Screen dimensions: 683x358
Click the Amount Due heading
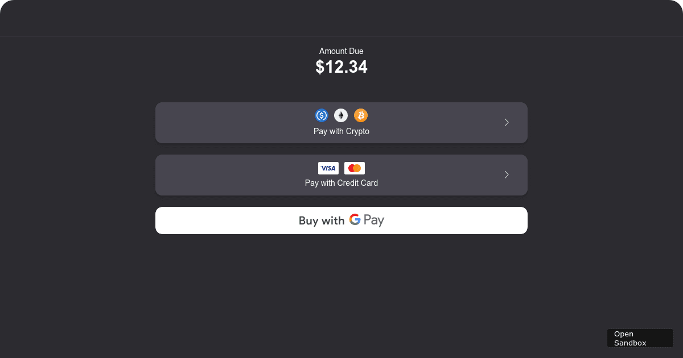[x=341, y=51]
